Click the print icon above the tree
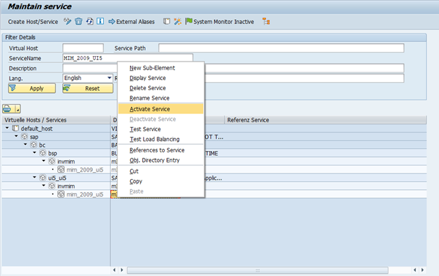The image size is (439, 276). [10, 108]
